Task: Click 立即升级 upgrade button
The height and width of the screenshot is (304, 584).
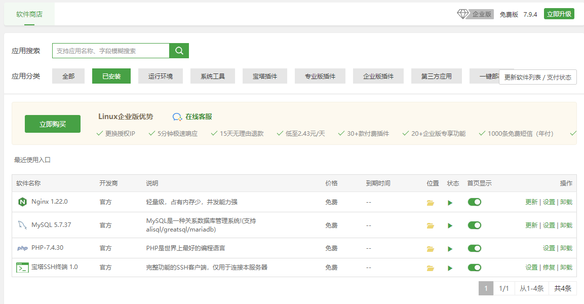Action: (x=559, y=14)
